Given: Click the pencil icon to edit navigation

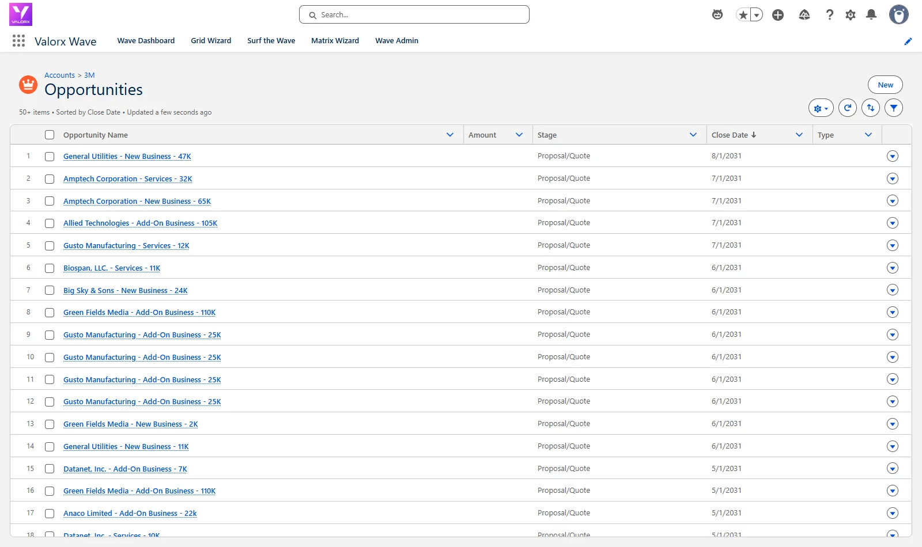Looking at the screenshot, I should point(908,41).
